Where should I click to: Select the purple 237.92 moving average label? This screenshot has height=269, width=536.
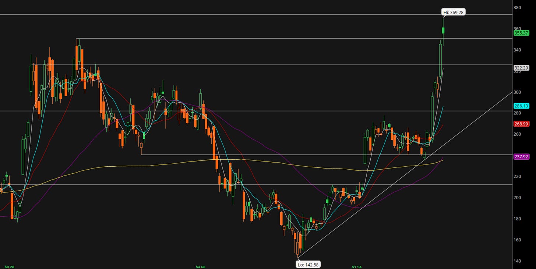(521, 157)
